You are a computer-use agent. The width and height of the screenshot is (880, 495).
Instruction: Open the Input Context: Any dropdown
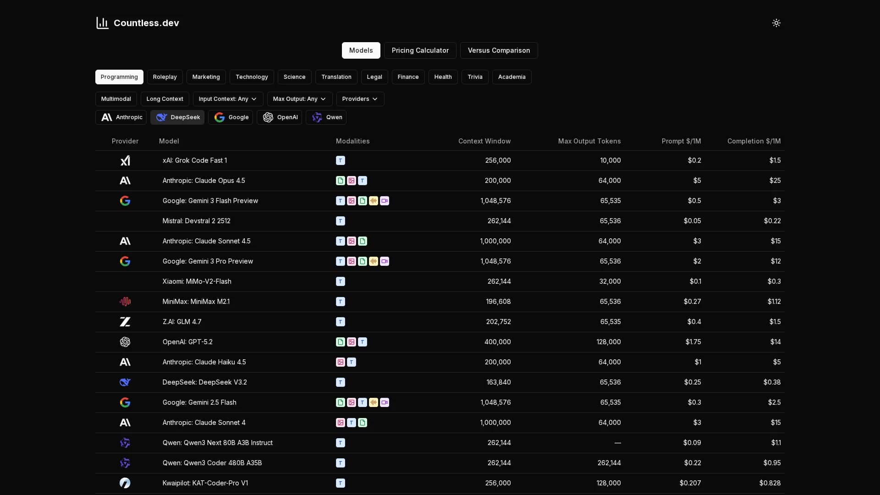[228, 99]
